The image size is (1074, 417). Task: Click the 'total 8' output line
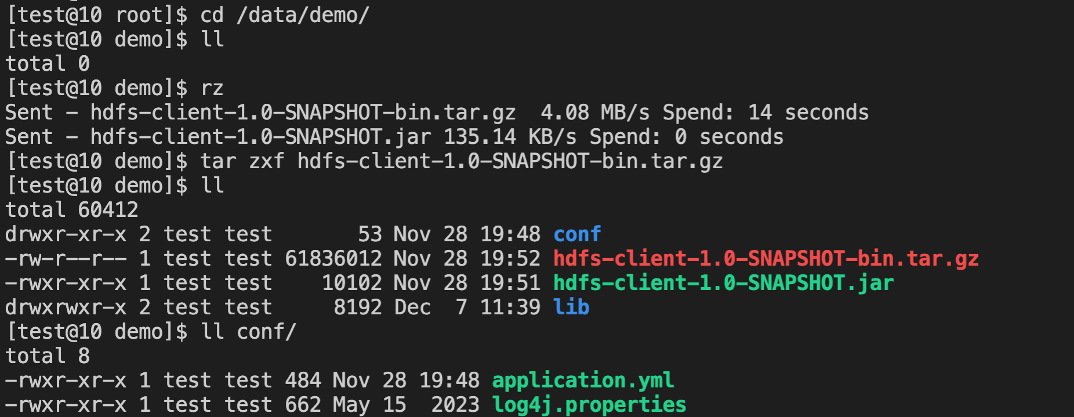coord(48,356)
